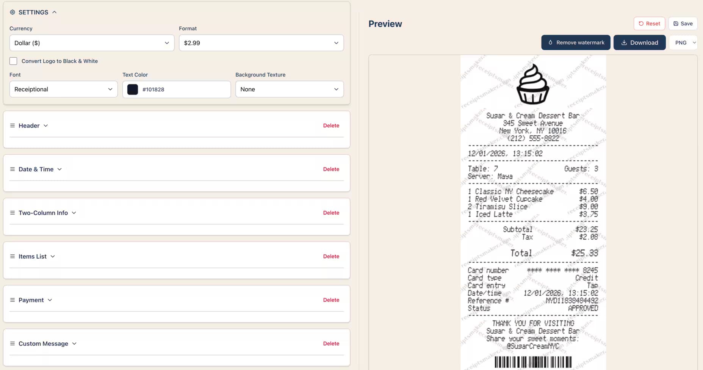
Task: Grab the Date & Time drag handle
Action: pyautogui.click(x=13, y=169)
